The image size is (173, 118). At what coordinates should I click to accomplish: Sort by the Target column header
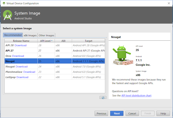pyautogui.click(x=88, y=41)
